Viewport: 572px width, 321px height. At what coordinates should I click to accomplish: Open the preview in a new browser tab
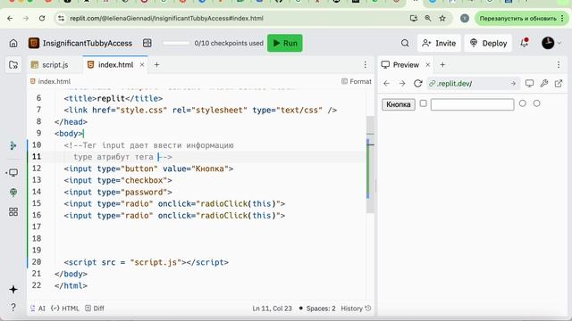(x=559, y=84)
